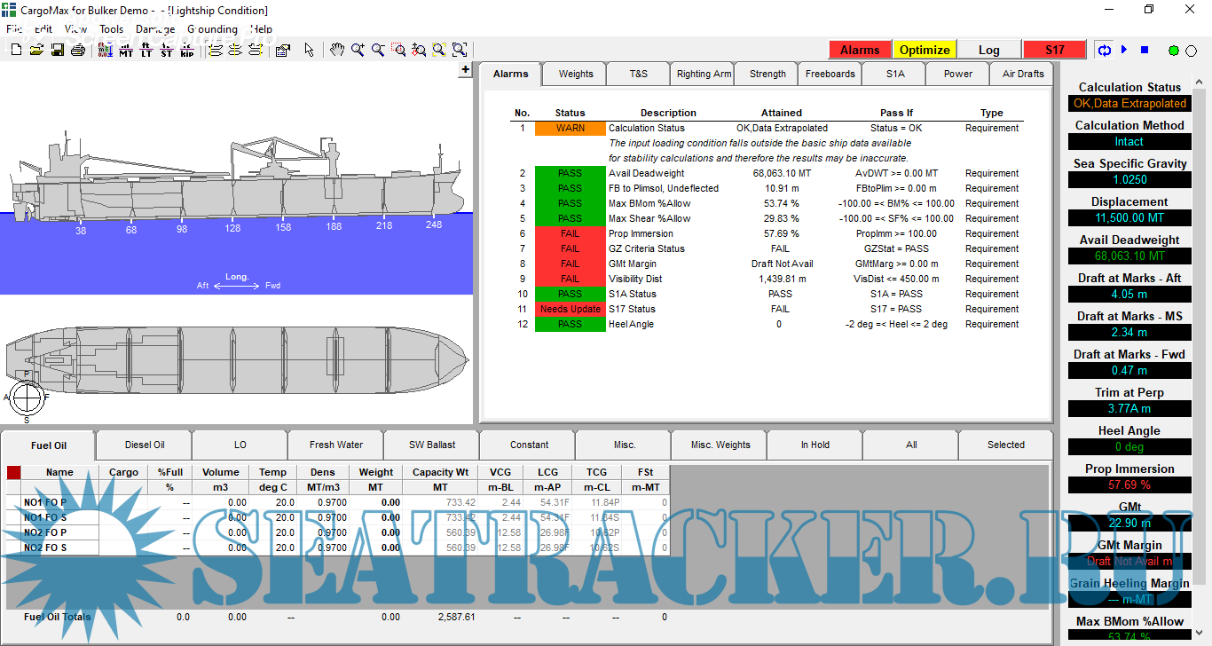This screenshot has width=1212, height=646.
Task: Click the yellow Optimize button
Action: (x=925, y=50)
